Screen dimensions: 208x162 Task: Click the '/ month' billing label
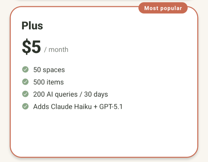[x=56, y=50]
